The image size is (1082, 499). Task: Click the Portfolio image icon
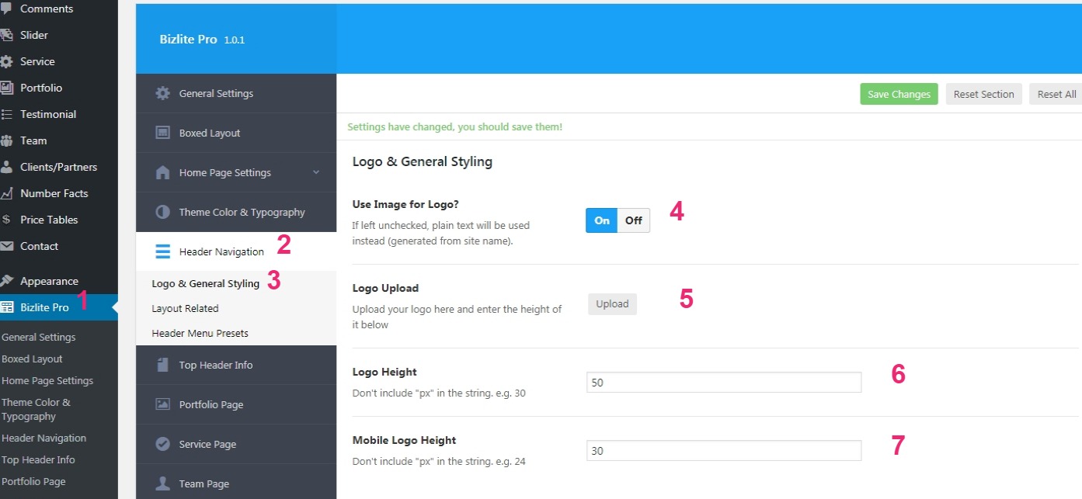point(6,88)
